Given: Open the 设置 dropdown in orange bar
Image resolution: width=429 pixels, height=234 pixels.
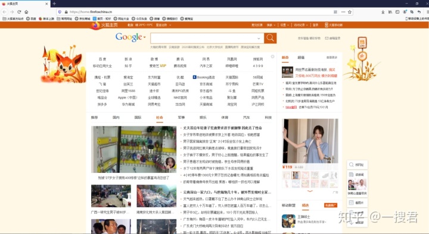Looking at the screenshot, I should [285, 25].
